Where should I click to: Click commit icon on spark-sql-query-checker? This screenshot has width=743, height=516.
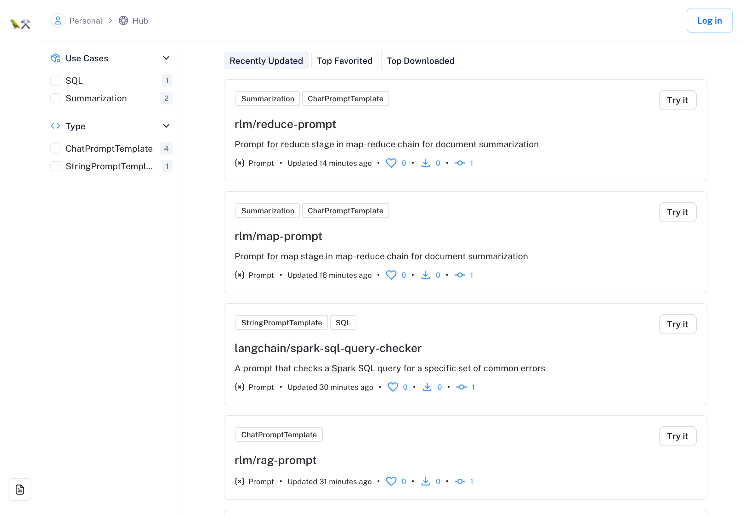[462, 387]
